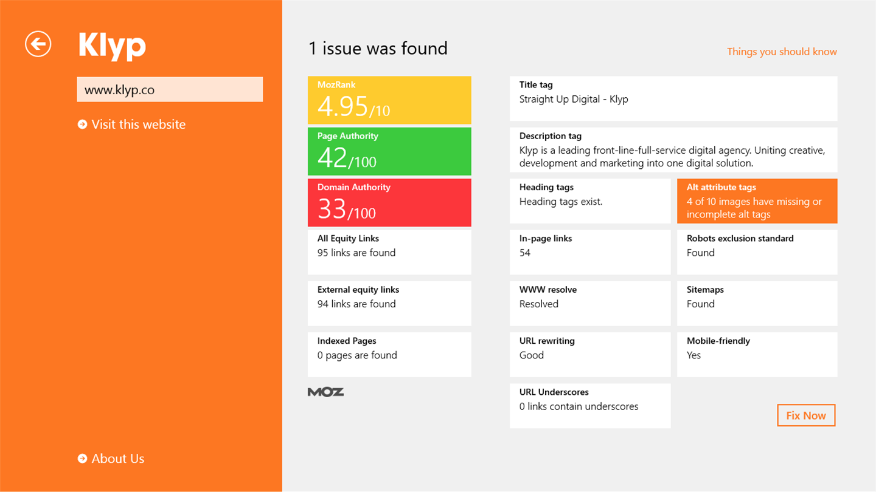This screenshot has width=876, height=492.
Task: Click the Fix Now button
Action: pos(806,415)
